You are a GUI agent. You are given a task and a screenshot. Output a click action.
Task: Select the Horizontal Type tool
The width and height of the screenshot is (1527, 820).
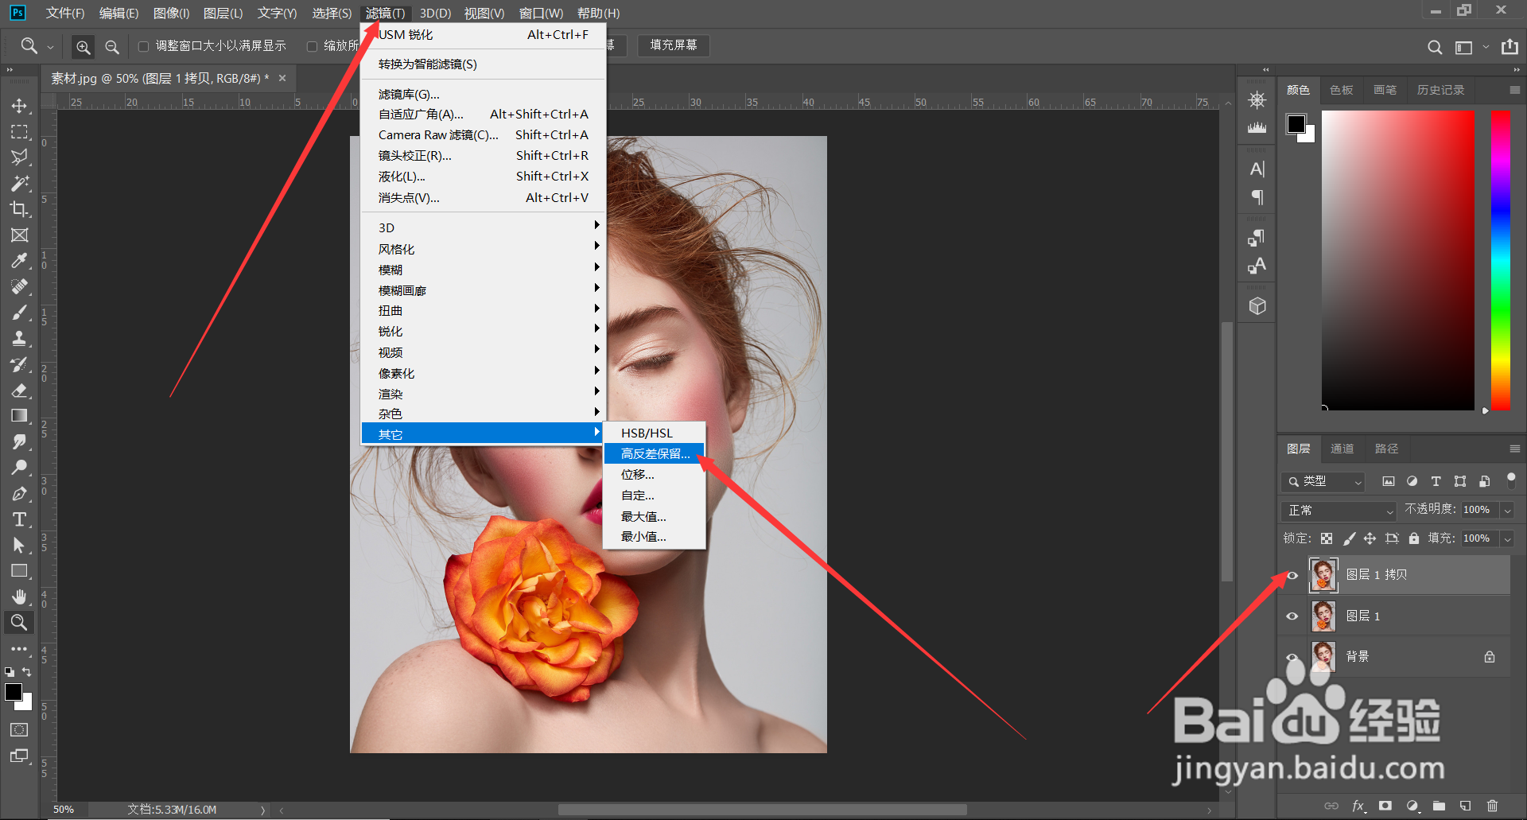[x=20, y=519]
